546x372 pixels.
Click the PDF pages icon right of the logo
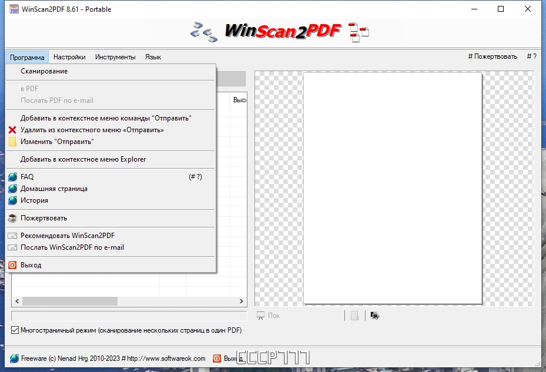click(x=359, y=32)
